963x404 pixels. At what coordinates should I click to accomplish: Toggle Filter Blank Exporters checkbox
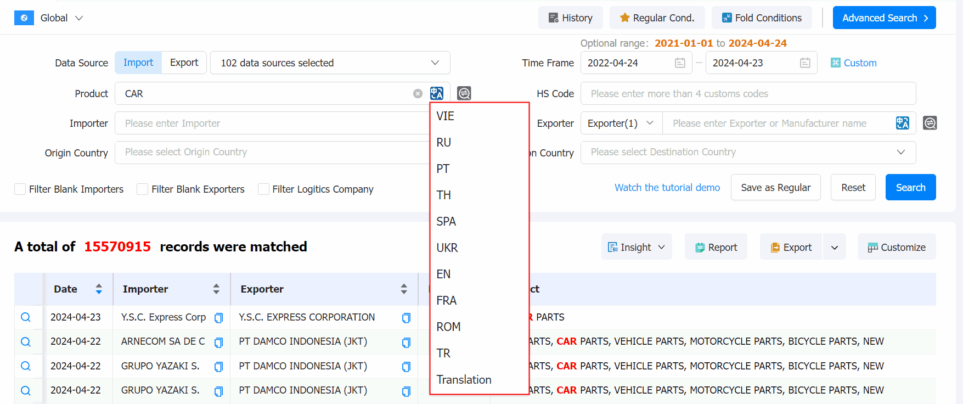pos(143,189)
